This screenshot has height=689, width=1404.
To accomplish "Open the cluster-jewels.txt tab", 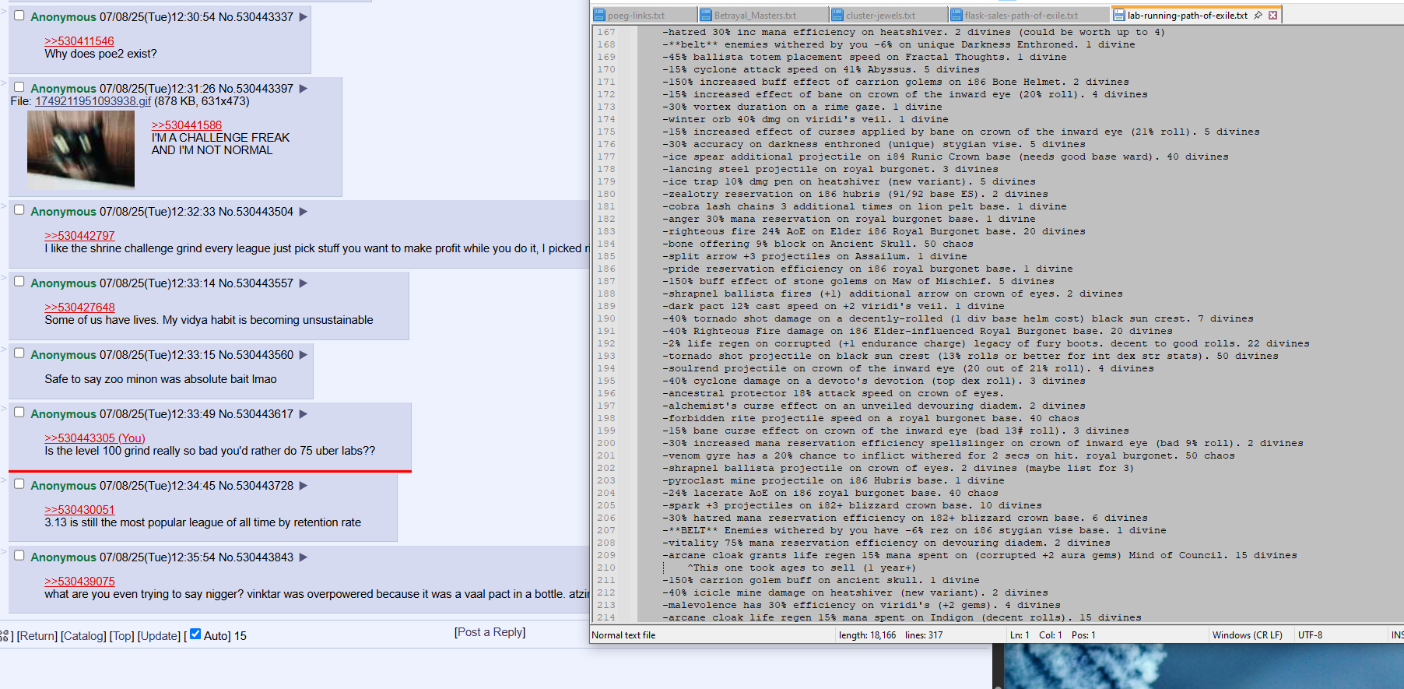I will point(888,15).
